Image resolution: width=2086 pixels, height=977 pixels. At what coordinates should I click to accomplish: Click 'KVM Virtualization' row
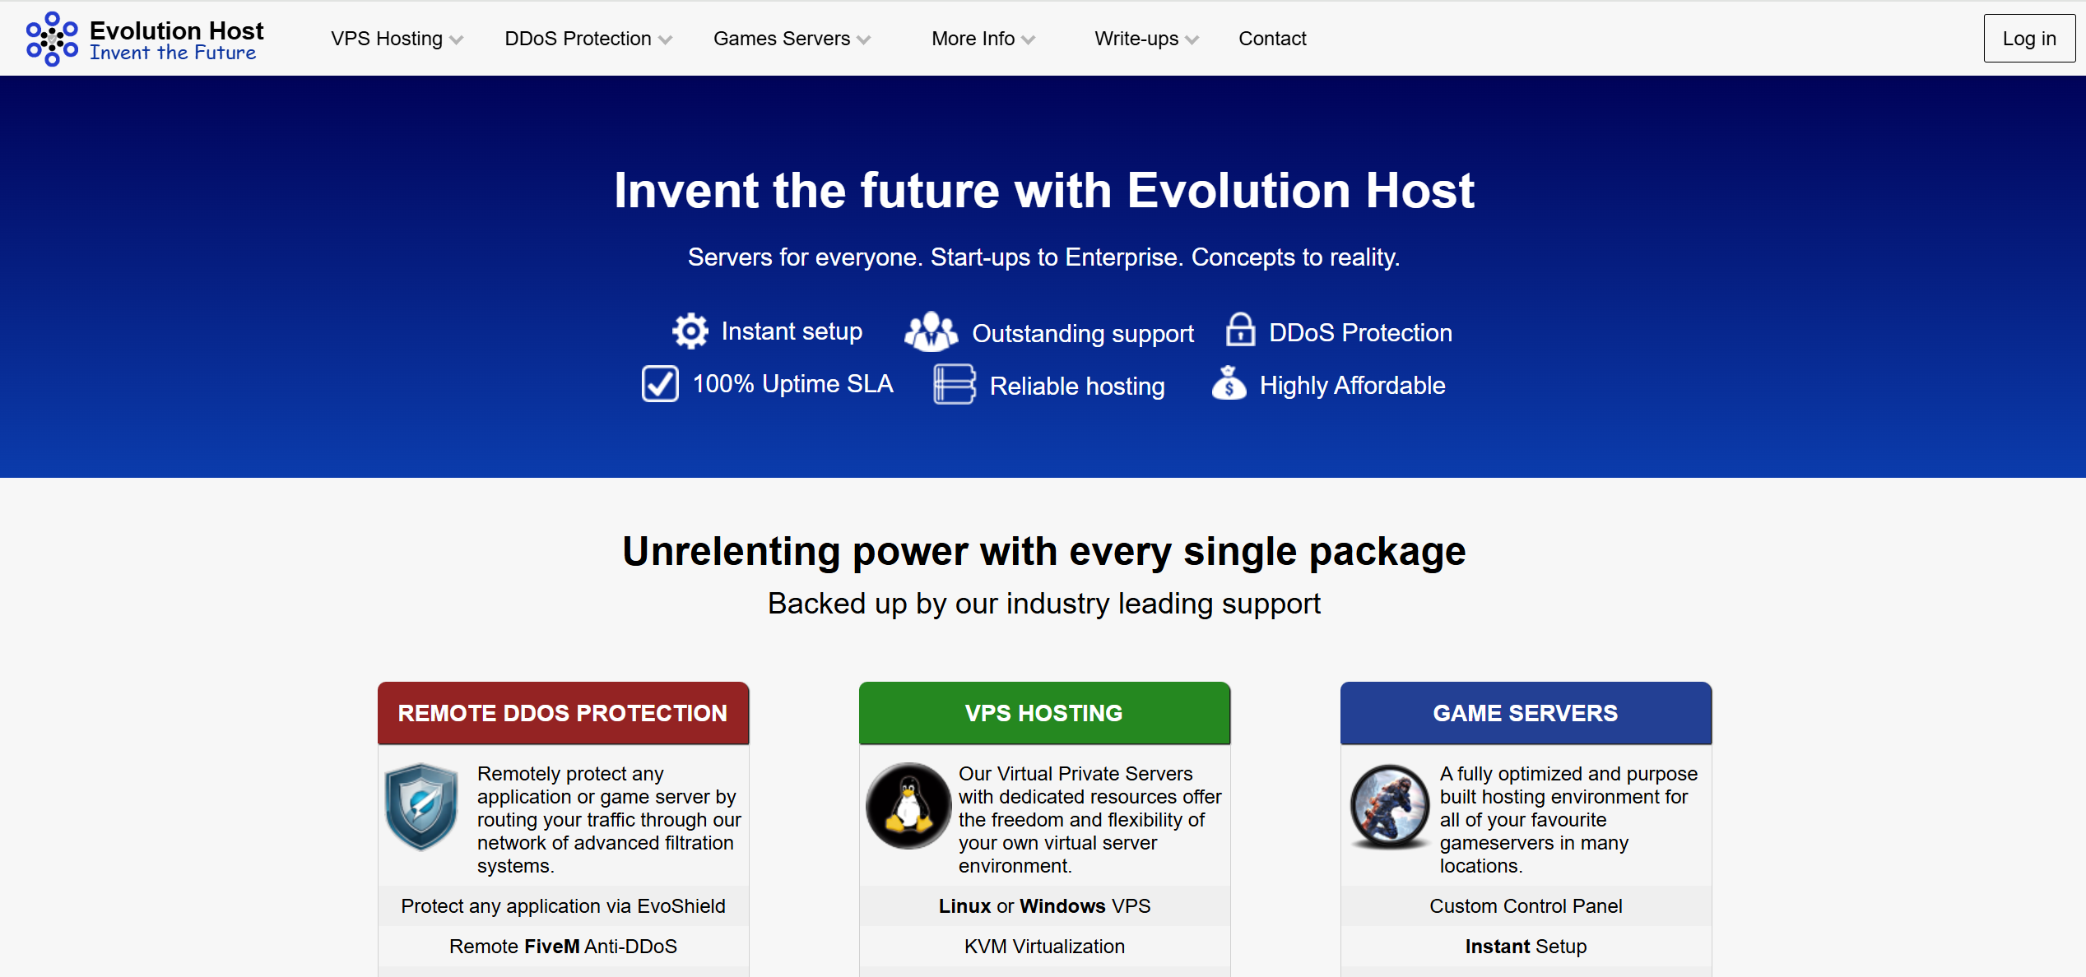point(1044,947)
